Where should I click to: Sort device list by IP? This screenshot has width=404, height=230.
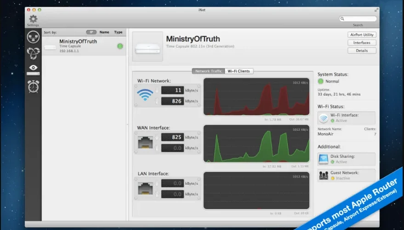point(91,32)
